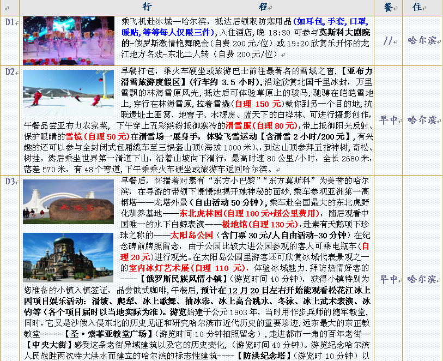The image size is (443, 361).
Task: Select the D2 day label cell
Action: coord(10,72)
